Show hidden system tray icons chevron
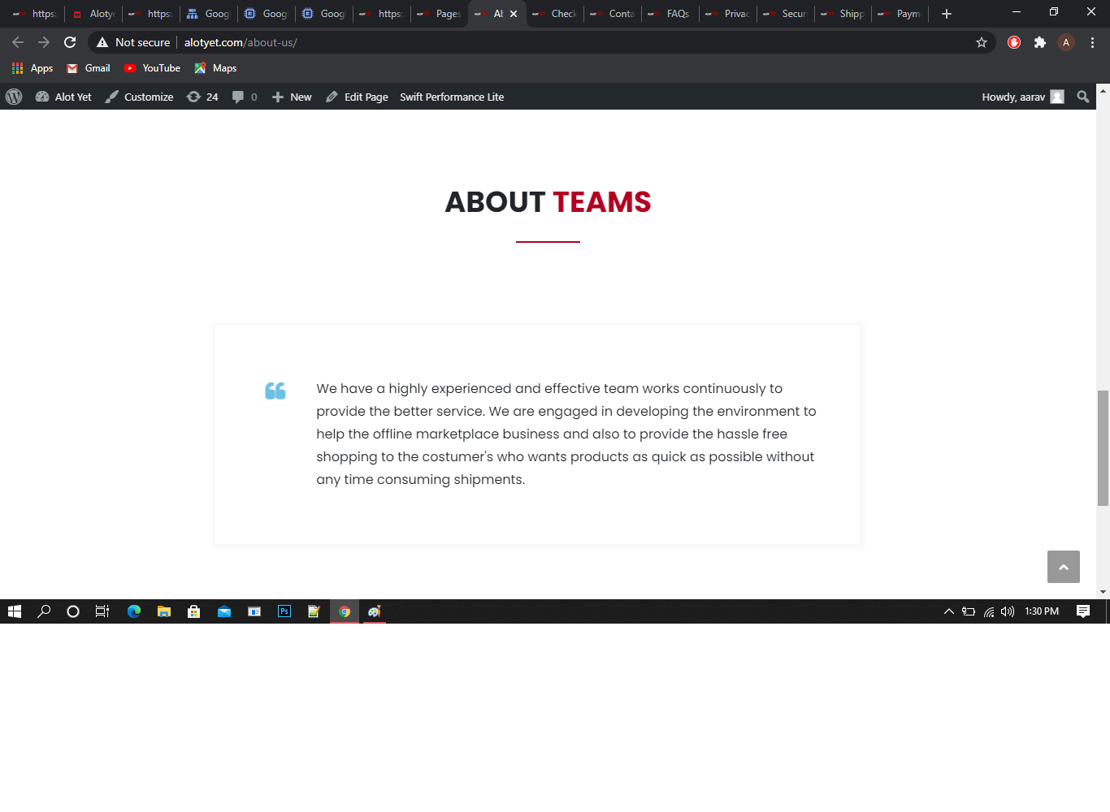 (948, 611)
